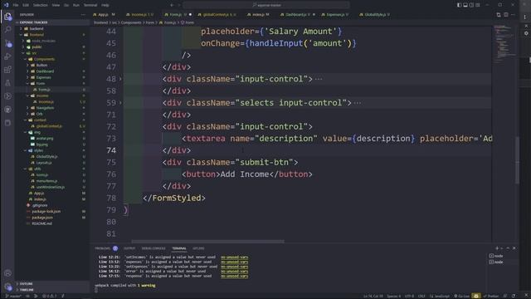Open the Go menu
This screenshot has width=531, height=299.
(66, 5)
